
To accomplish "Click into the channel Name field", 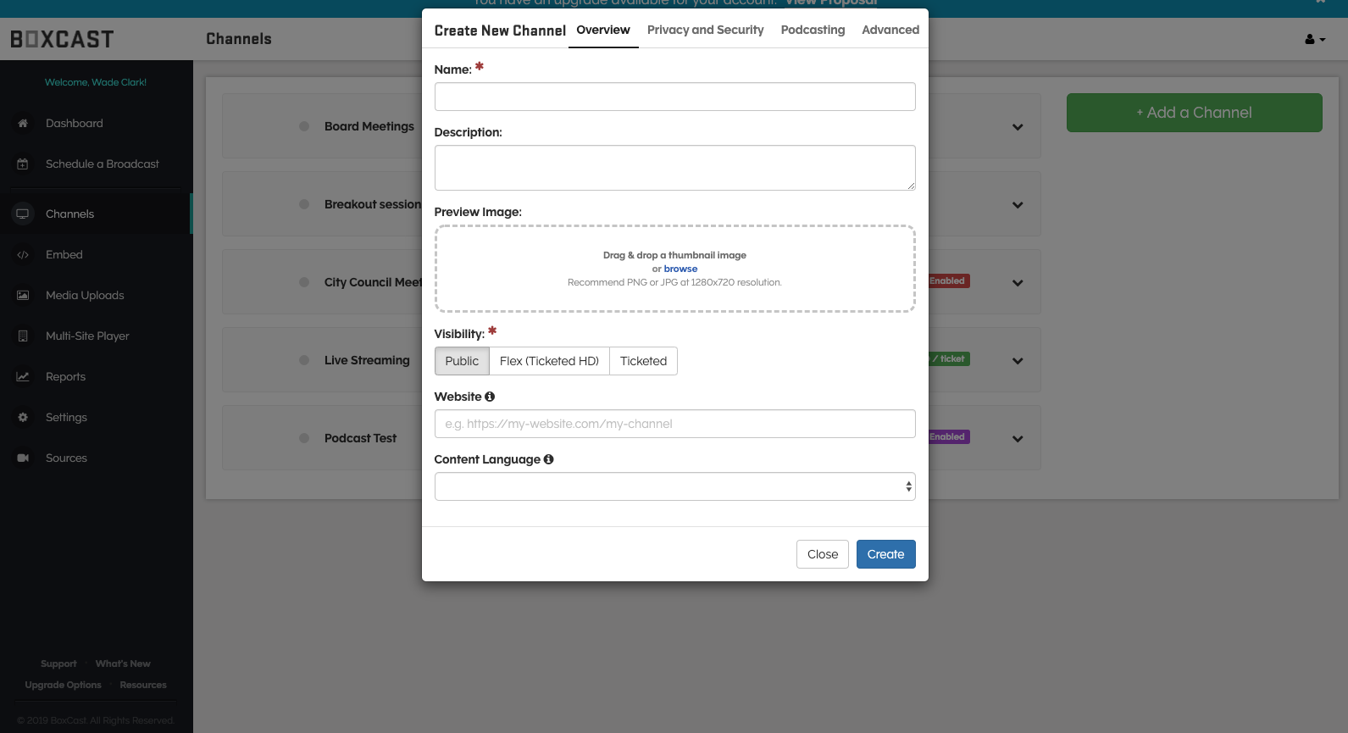I will click(x=674, y=97).
